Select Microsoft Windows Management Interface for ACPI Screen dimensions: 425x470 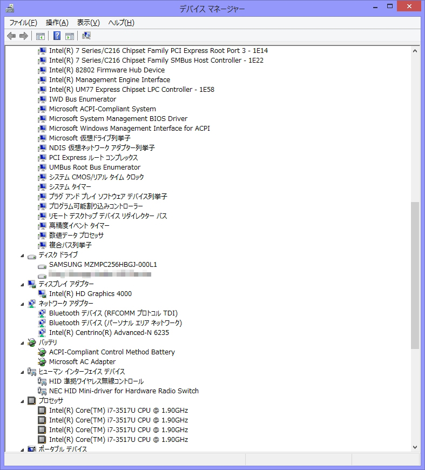pyautogui.click(x=130, y=129)
